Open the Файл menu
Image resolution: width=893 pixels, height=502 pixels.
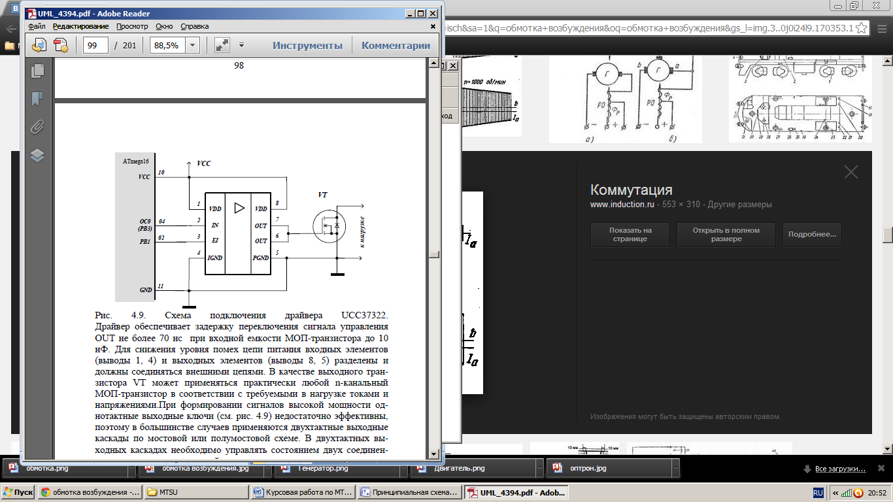37,26
